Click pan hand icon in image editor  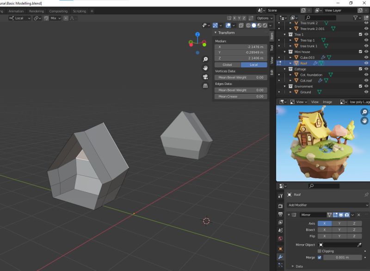click(x=364, y=121)
